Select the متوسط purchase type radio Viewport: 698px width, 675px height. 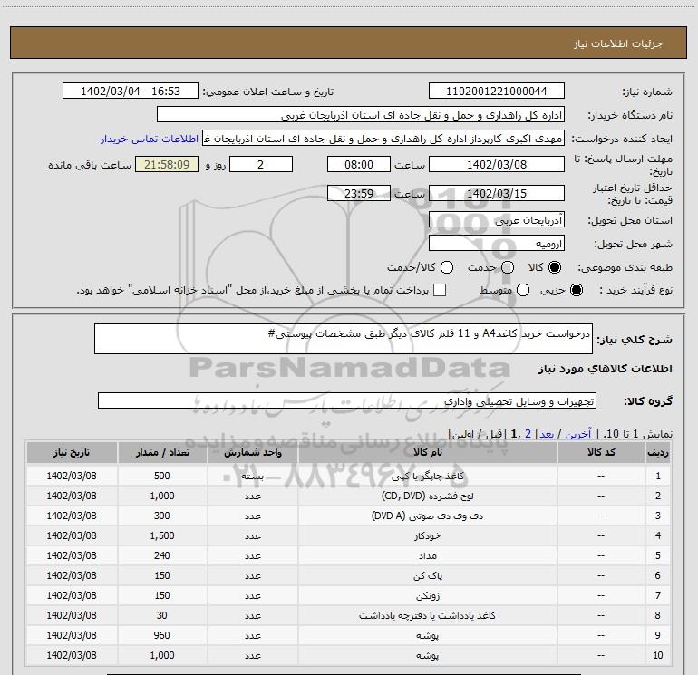point(523,290)
